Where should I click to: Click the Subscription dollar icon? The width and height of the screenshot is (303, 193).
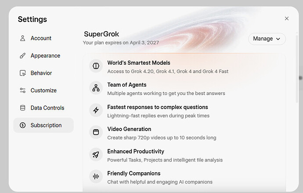22,125
